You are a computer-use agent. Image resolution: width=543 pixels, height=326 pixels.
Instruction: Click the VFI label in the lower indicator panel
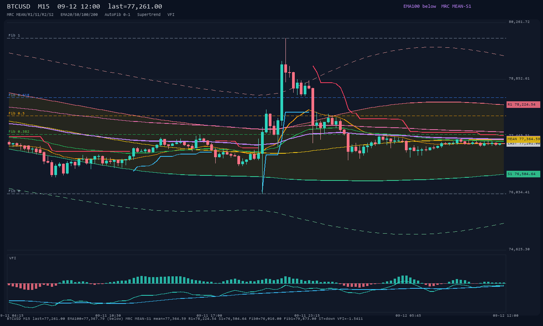tap(13, 258)
